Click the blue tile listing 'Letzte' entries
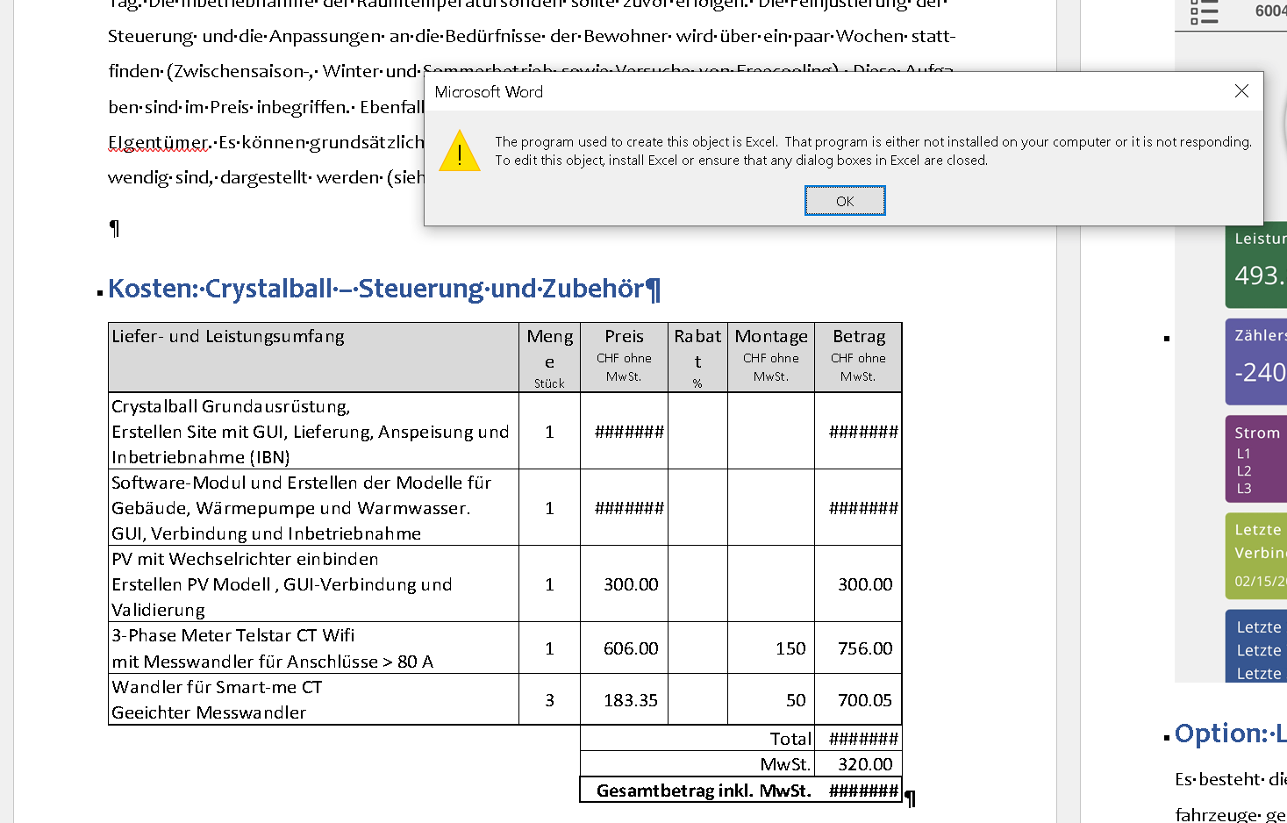Screen dimensions: 1287x823 1257,646
